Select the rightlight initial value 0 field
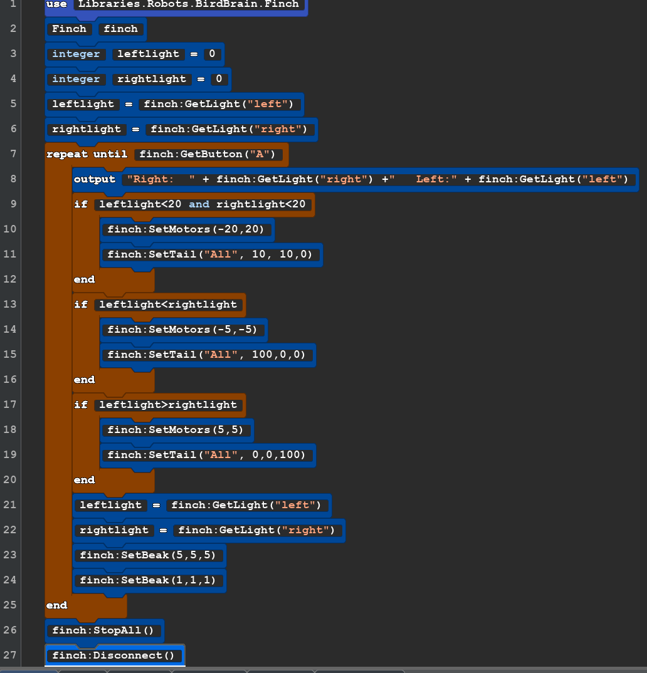The height and width of the screenshot is (673, 647). click(219, 79)
